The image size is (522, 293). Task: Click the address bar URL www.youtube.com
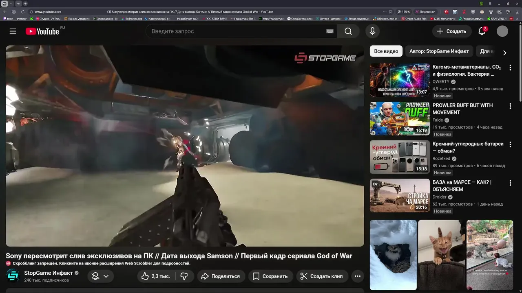48,12
